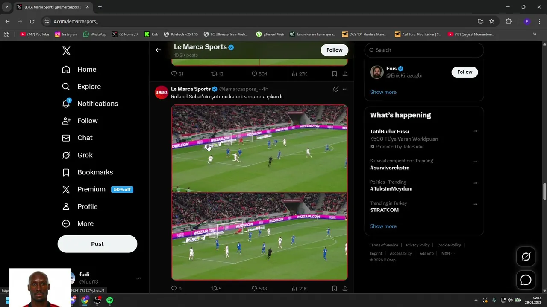Open options for #TaksimMeydanı trend

click(475, 183)
